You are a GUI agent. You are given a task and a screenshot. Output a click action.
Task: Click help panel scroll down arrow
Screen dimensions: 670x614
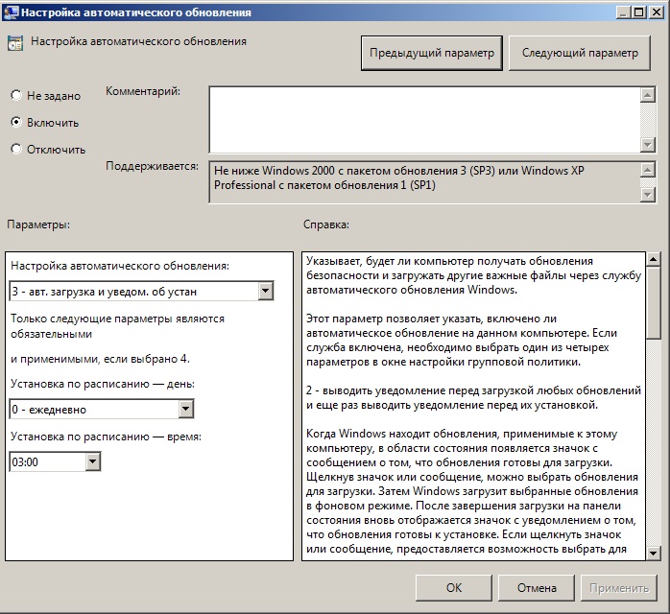654,554
